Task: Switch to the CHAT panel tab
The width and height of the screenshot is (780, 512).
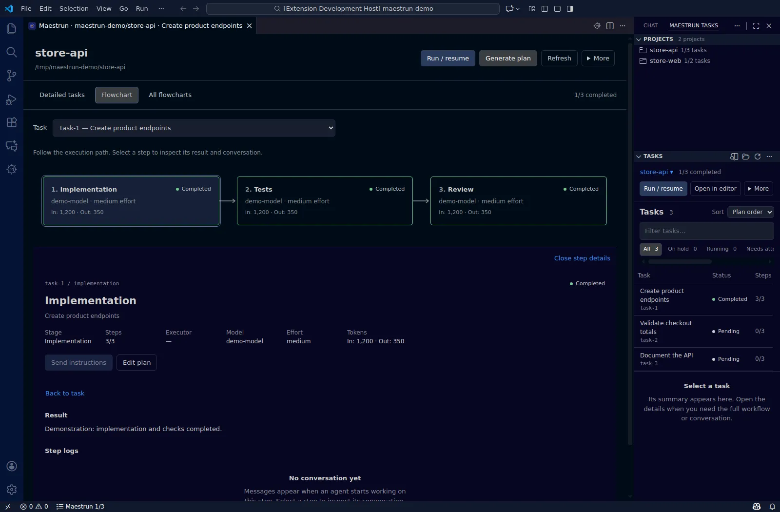Action: 650,26
